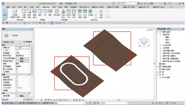
Task: Click the 场地构件 site component tree icon
Action: (63, 14)
